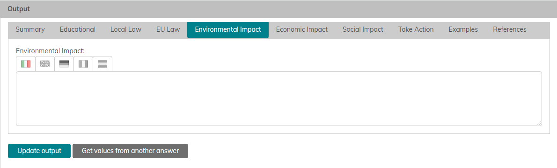Open the Social Impact tab
This screenshot has width=557, height=168.
[363, 30]
